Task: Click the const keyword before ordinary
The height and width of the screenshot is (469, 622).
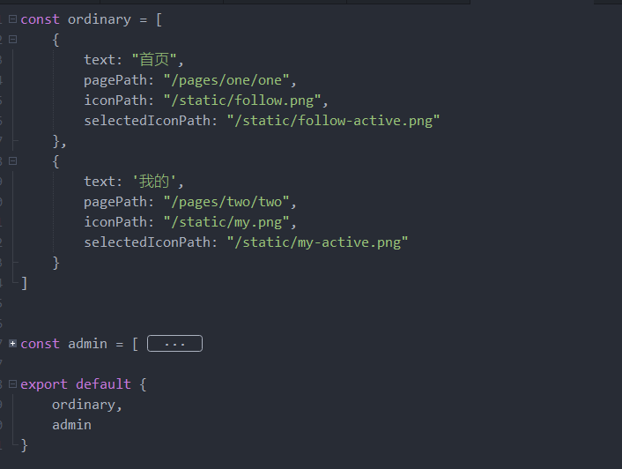Action: [40, 19]
